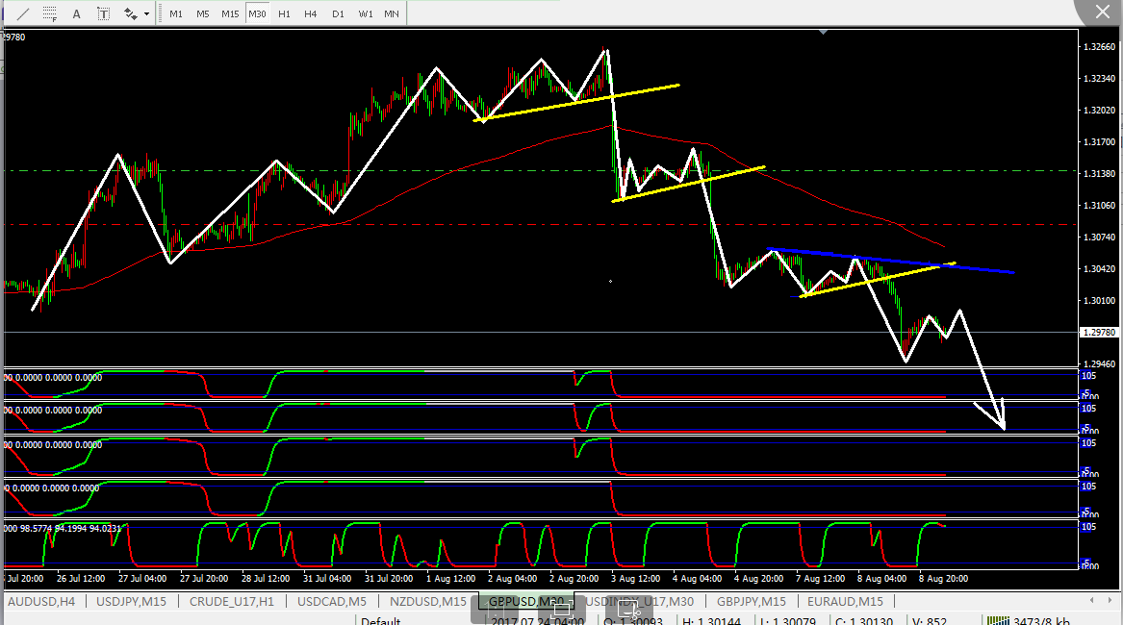Click the H: 1.30144 status bar value
The width and height of the screenshot is (1123, 625).
tap(712, 621)
